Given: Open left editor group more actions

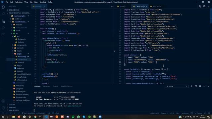Looking at the screenshot, I should coord(112,6).
